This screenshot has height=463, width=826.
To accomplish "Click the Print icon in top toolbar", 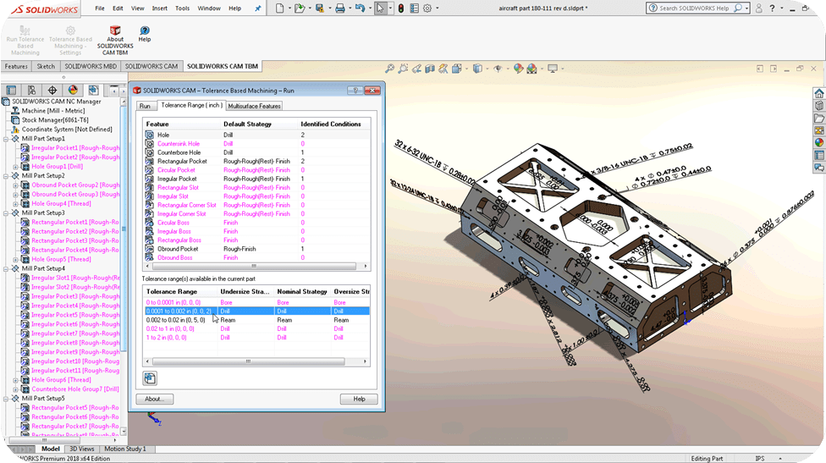I will (x=339, y=8).
